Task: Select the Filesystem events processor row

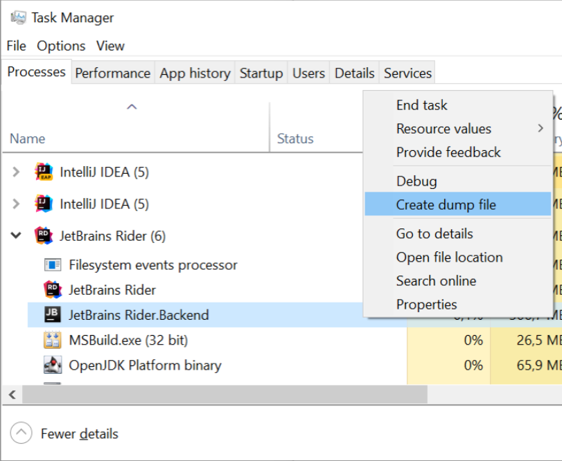Action: coord(153,265)
